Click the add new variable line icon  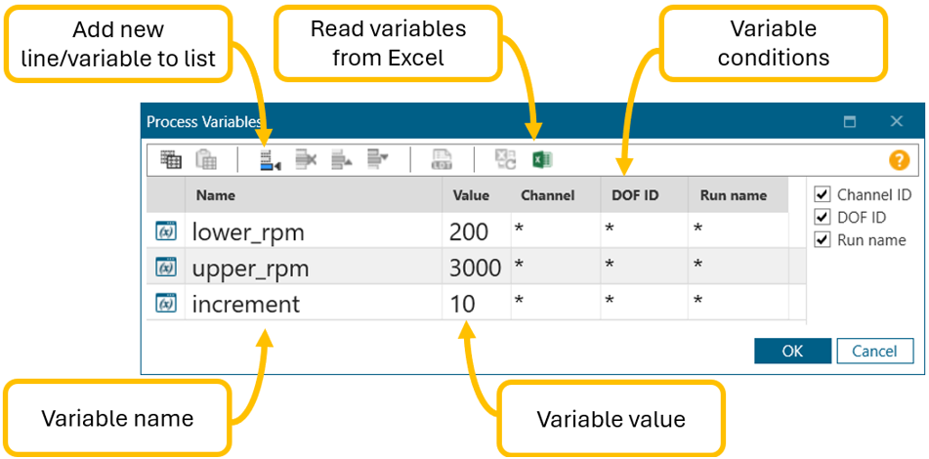click(270, 160)
